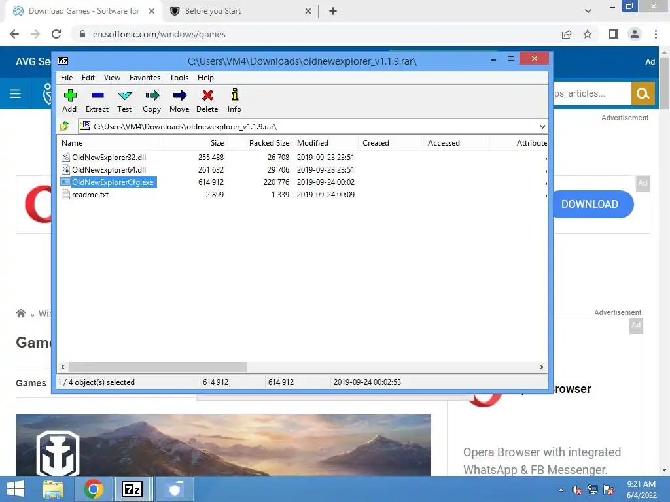Select the OldNewExplorer32.dll file icon
Viewport: 670px width, 502px height.
(65, 157)
